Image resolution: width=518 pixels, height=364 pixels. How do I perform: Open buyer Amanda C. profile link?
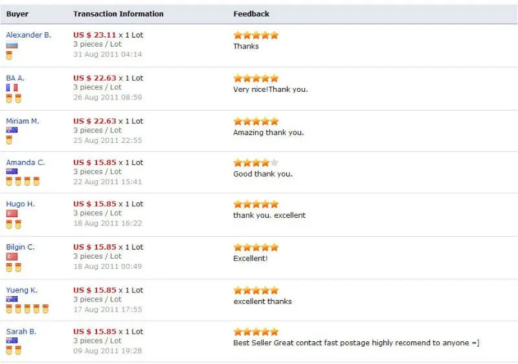pyautogui.click(x=25, y=162)
